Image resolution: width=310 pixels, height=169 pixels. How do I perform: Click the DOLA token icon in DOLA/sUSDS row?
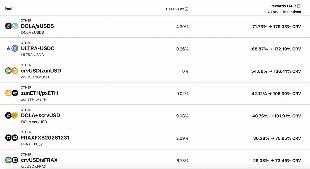(8, 26)
